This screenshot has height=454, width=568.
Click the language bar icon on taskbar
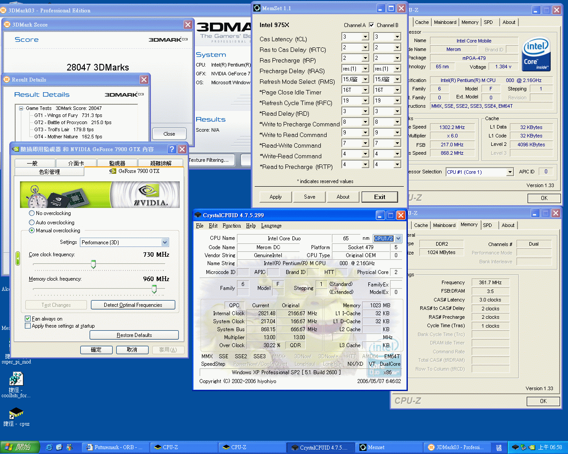pyautogui.click(x=499, y=447)
